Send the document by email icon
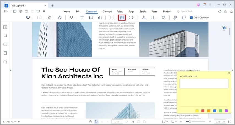This screenshot has width=235, height=125. click(38, 11)
